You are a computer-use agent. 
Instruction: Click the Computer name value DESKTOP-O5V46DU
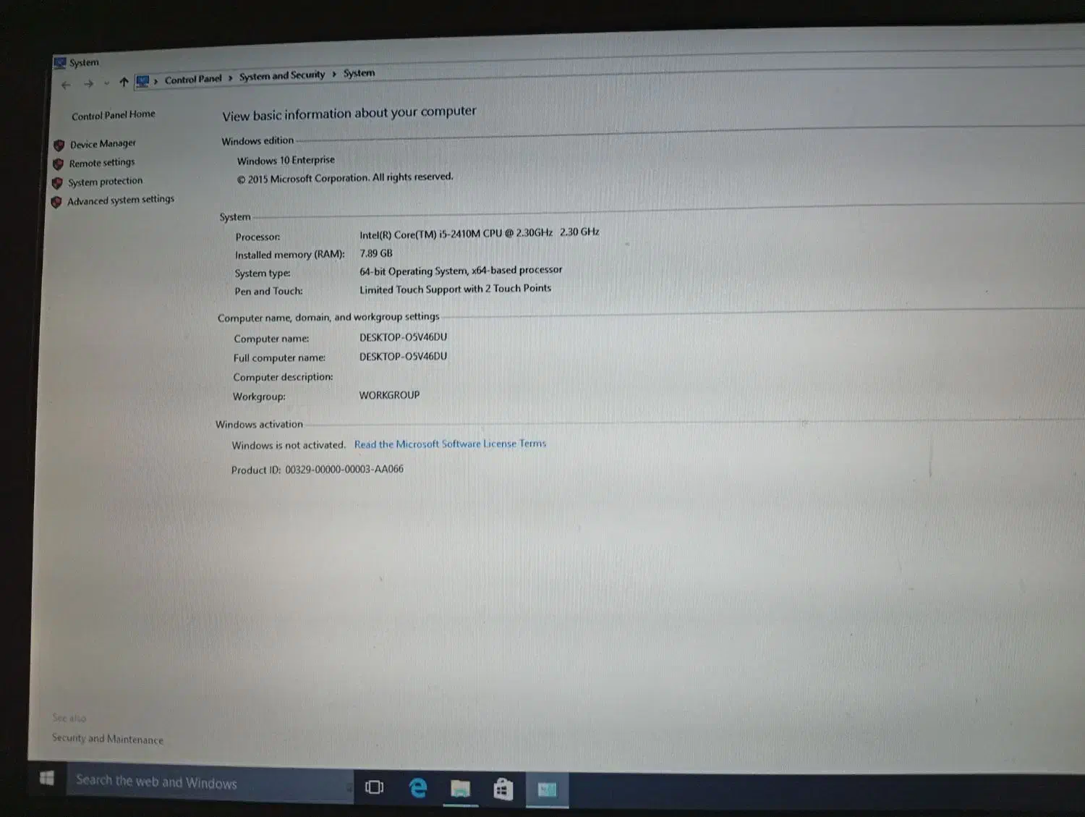point(403,337)
